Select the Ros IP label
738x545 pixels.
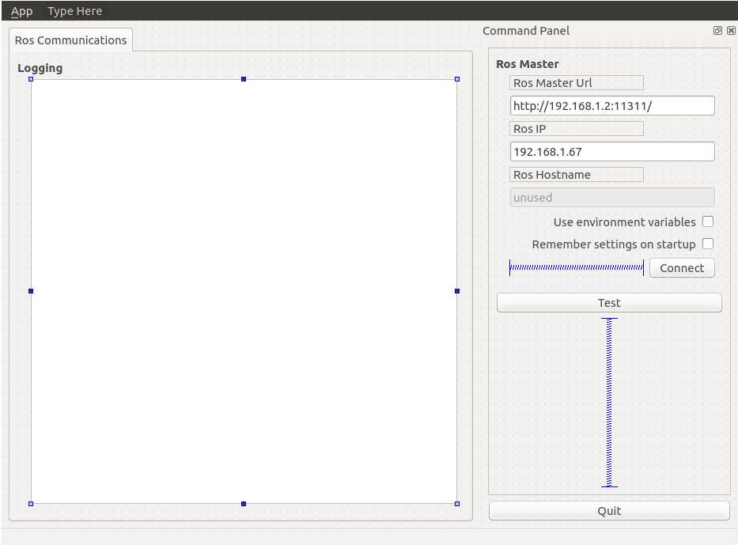(x=576, y=128)
